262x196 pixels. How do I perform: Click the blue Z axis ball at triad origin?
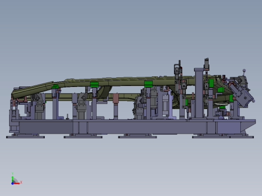(x=13, y=183)
